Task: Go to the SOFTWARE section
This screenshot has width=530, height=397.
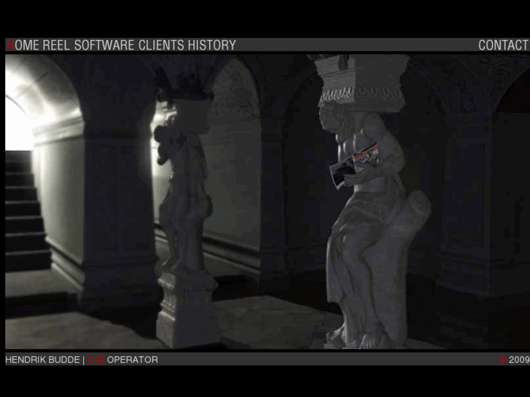Action: (x=104, y=45)
